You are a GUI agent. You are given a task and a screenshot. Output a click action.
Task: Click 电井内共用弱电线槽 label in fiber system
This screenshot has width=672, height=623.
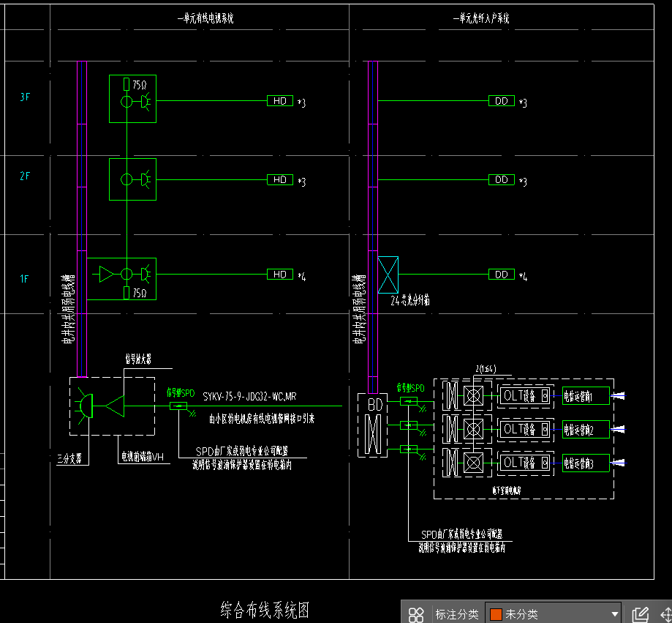point(359,310)
